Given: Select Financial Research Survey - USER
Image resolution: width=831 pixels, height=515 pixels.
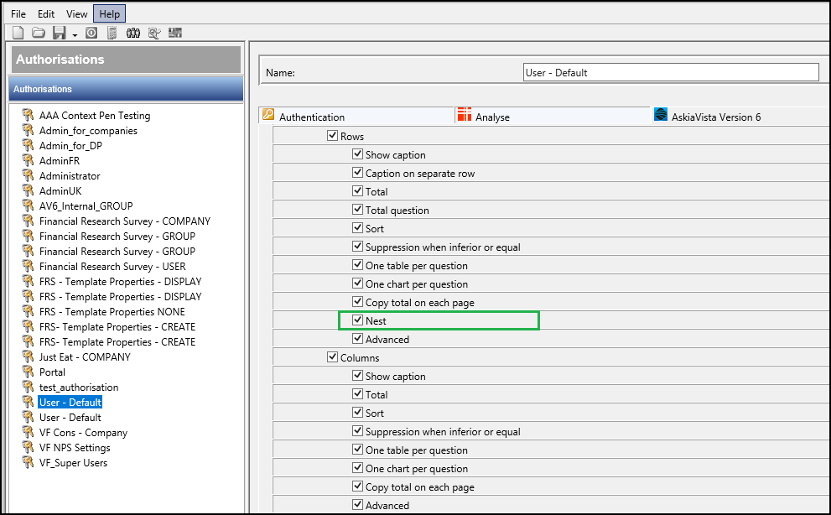Looking at the screenshot, I should click(x=112, y=266).
